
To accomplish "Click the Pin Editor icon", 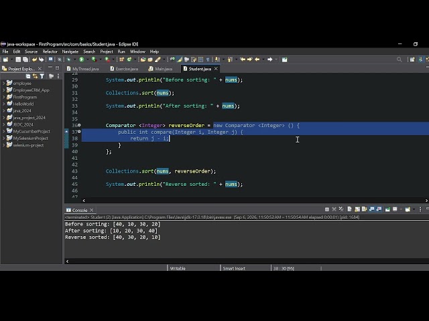I will (284, 60).
